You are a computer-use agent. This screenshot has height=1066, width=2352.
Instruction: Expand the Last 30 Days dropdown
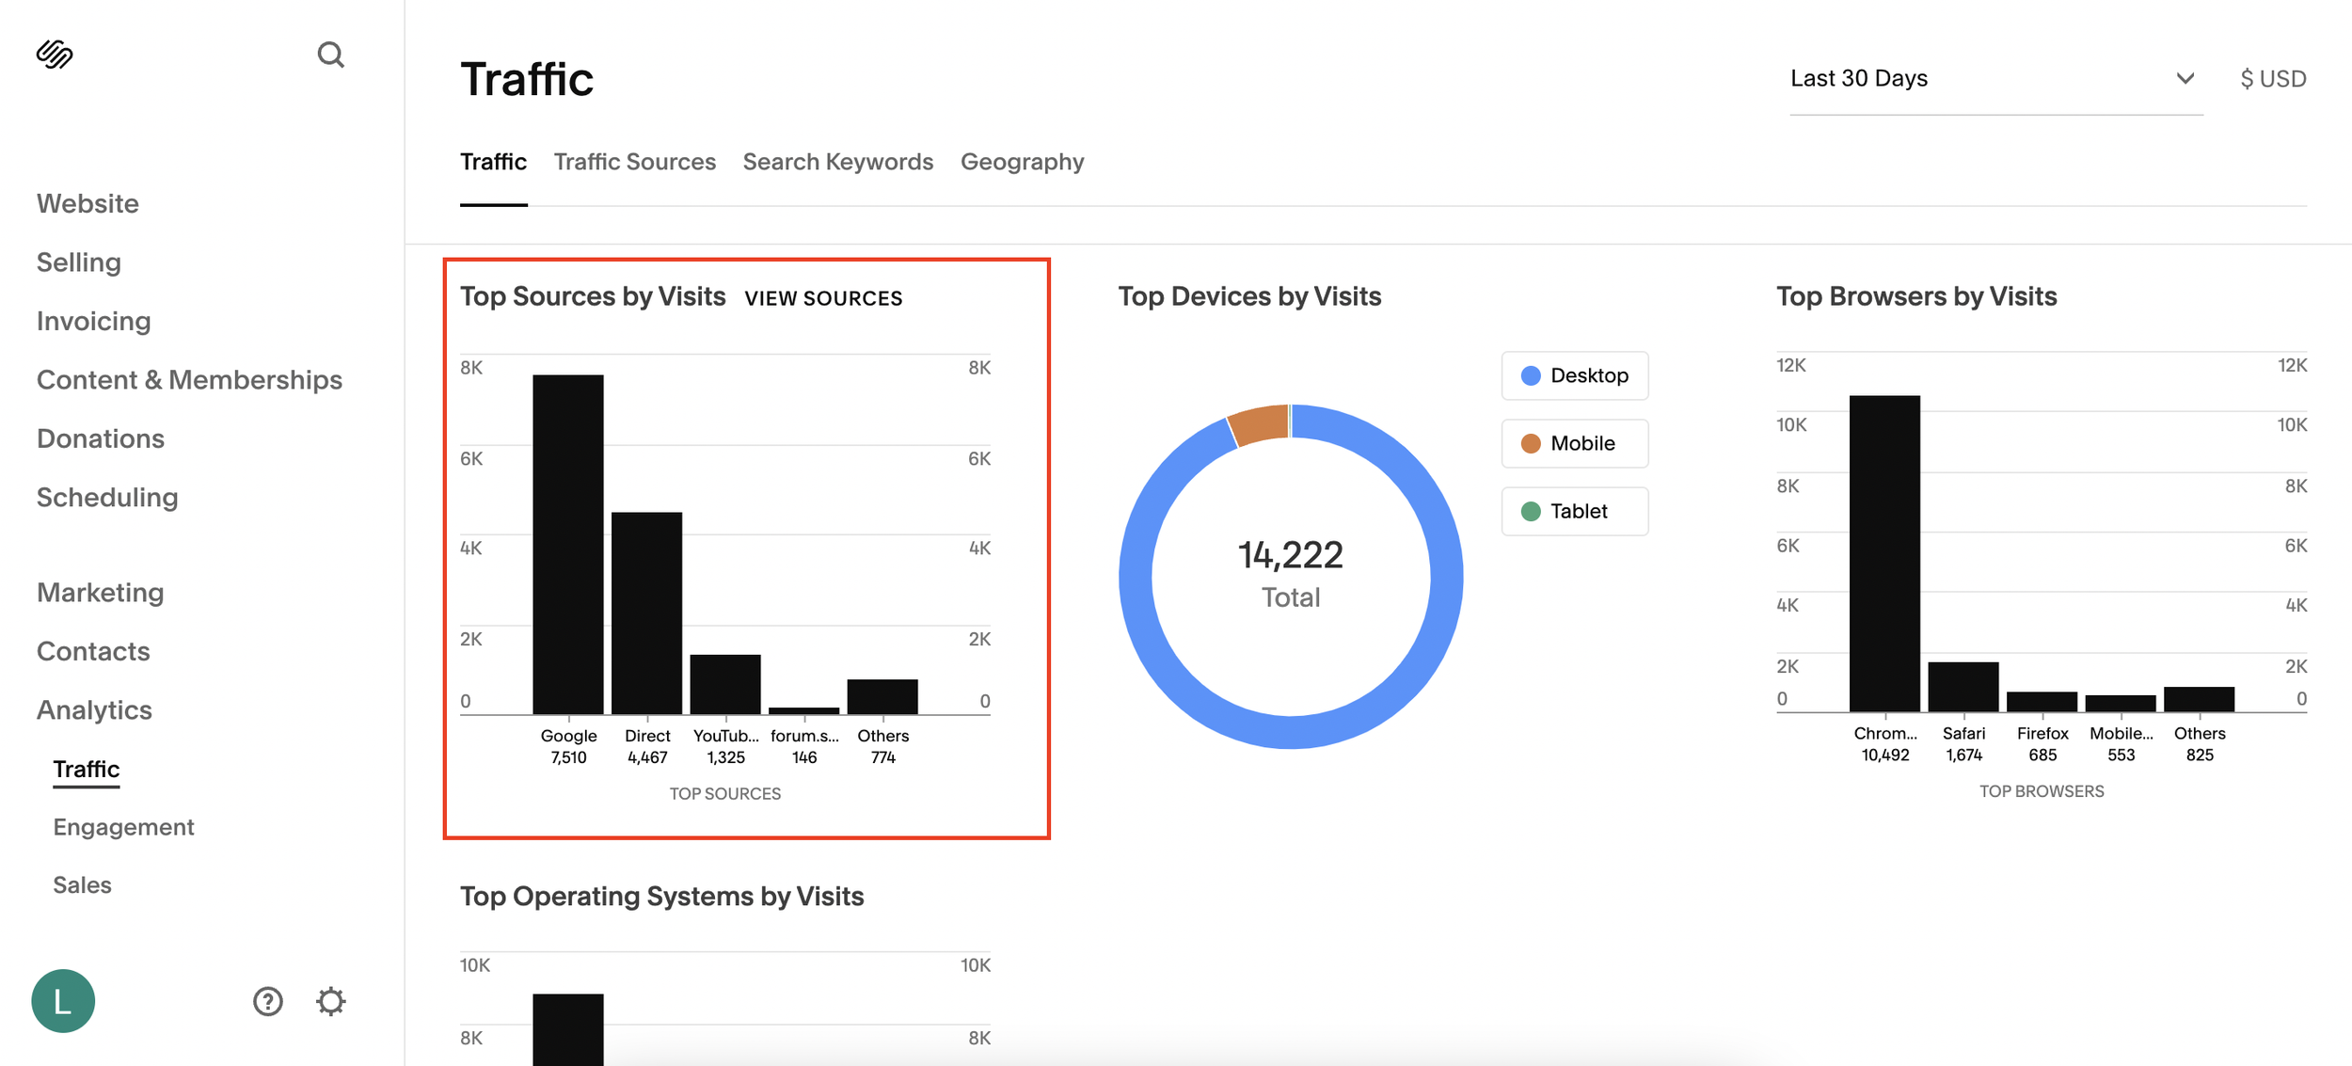tap(1995, 79)
